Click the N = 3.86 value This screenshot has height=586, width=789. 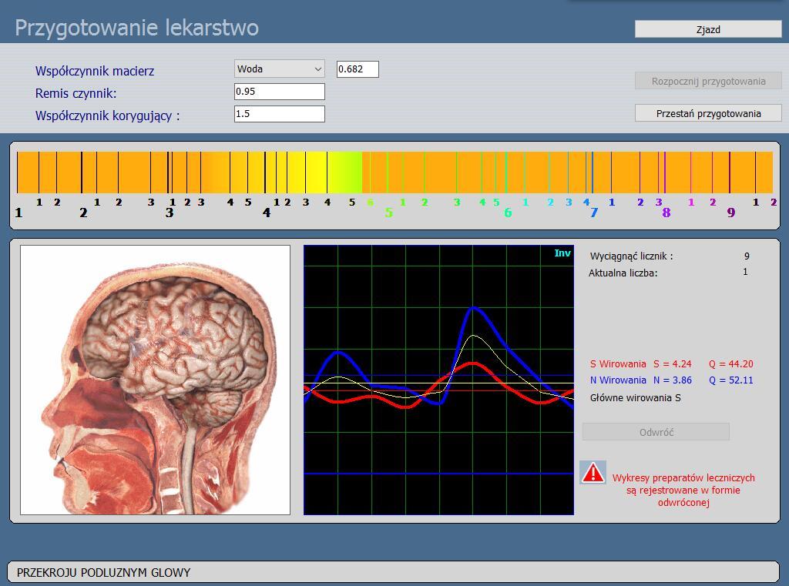click(x=672, y=380)
